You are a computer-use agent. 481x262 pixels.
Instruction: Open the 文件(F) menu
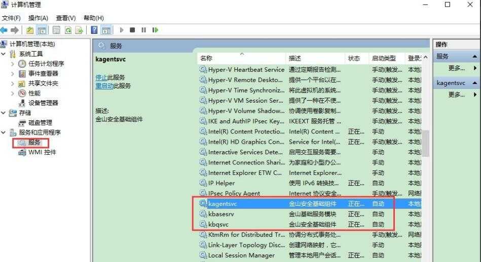[11, 18]
